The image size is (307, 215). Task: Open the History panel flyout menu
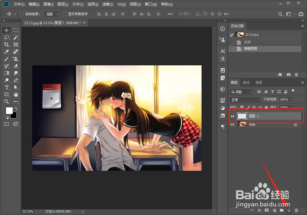coord(303,26)
